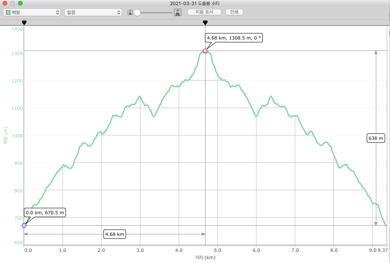The image size is (390, 263).
Task: Open the 없음 secondary data dropdown
Action: point(93,12)
